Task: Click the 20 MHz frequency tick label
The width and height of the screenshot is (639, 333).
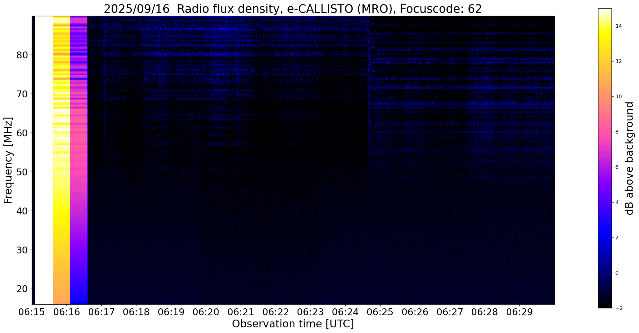Action: pyautogui.click(x=22, y=289)
